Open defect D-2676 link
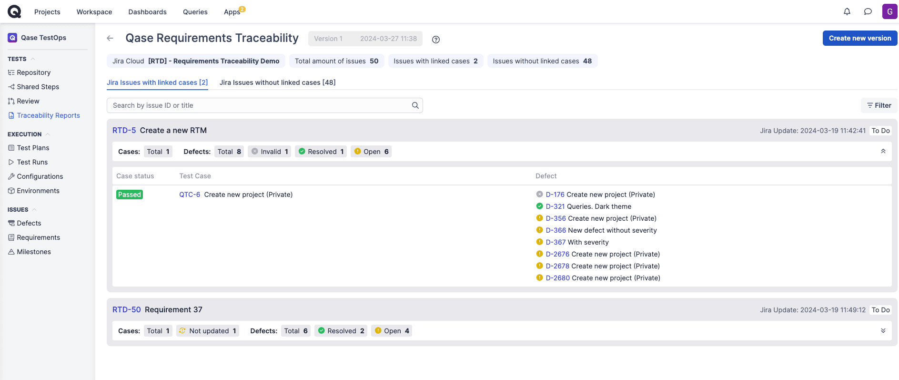This screenshot has height=380, width=899. 557,254
